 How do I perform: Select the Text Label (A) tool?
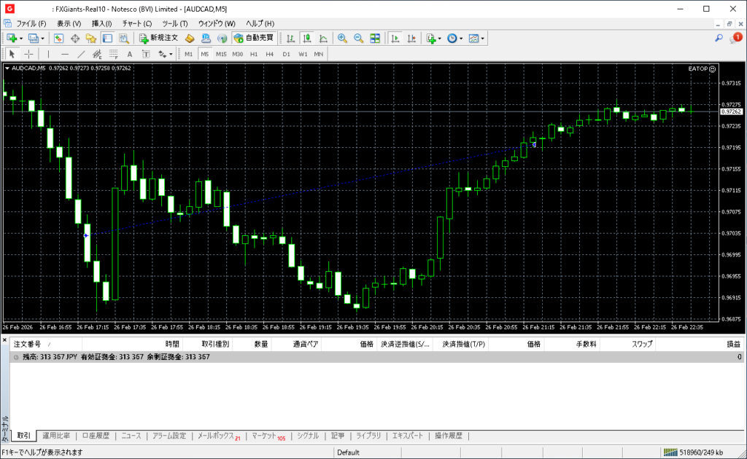130,54
